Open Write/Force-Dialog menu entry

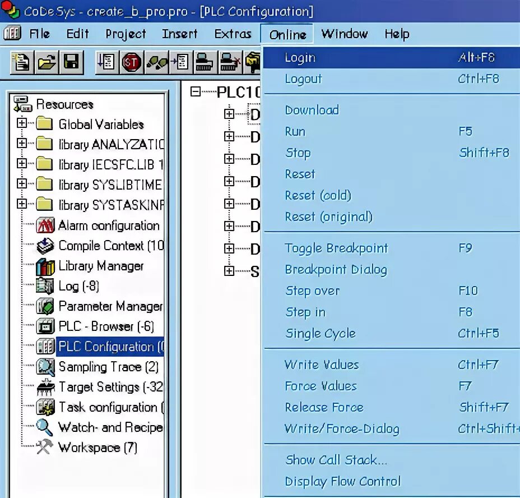click(391, 428)
